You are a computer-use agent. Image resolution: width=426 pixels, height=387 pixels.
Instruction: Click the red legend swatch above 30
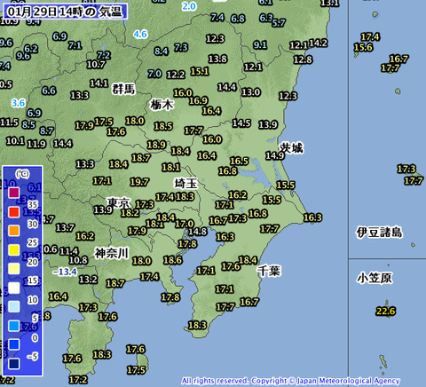coord(14,212)
